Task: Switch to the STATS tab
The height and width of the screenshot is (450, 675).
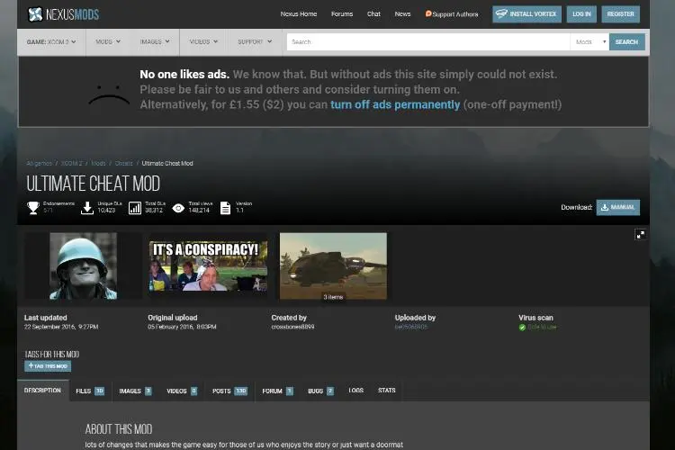Action: coord(387,391)
